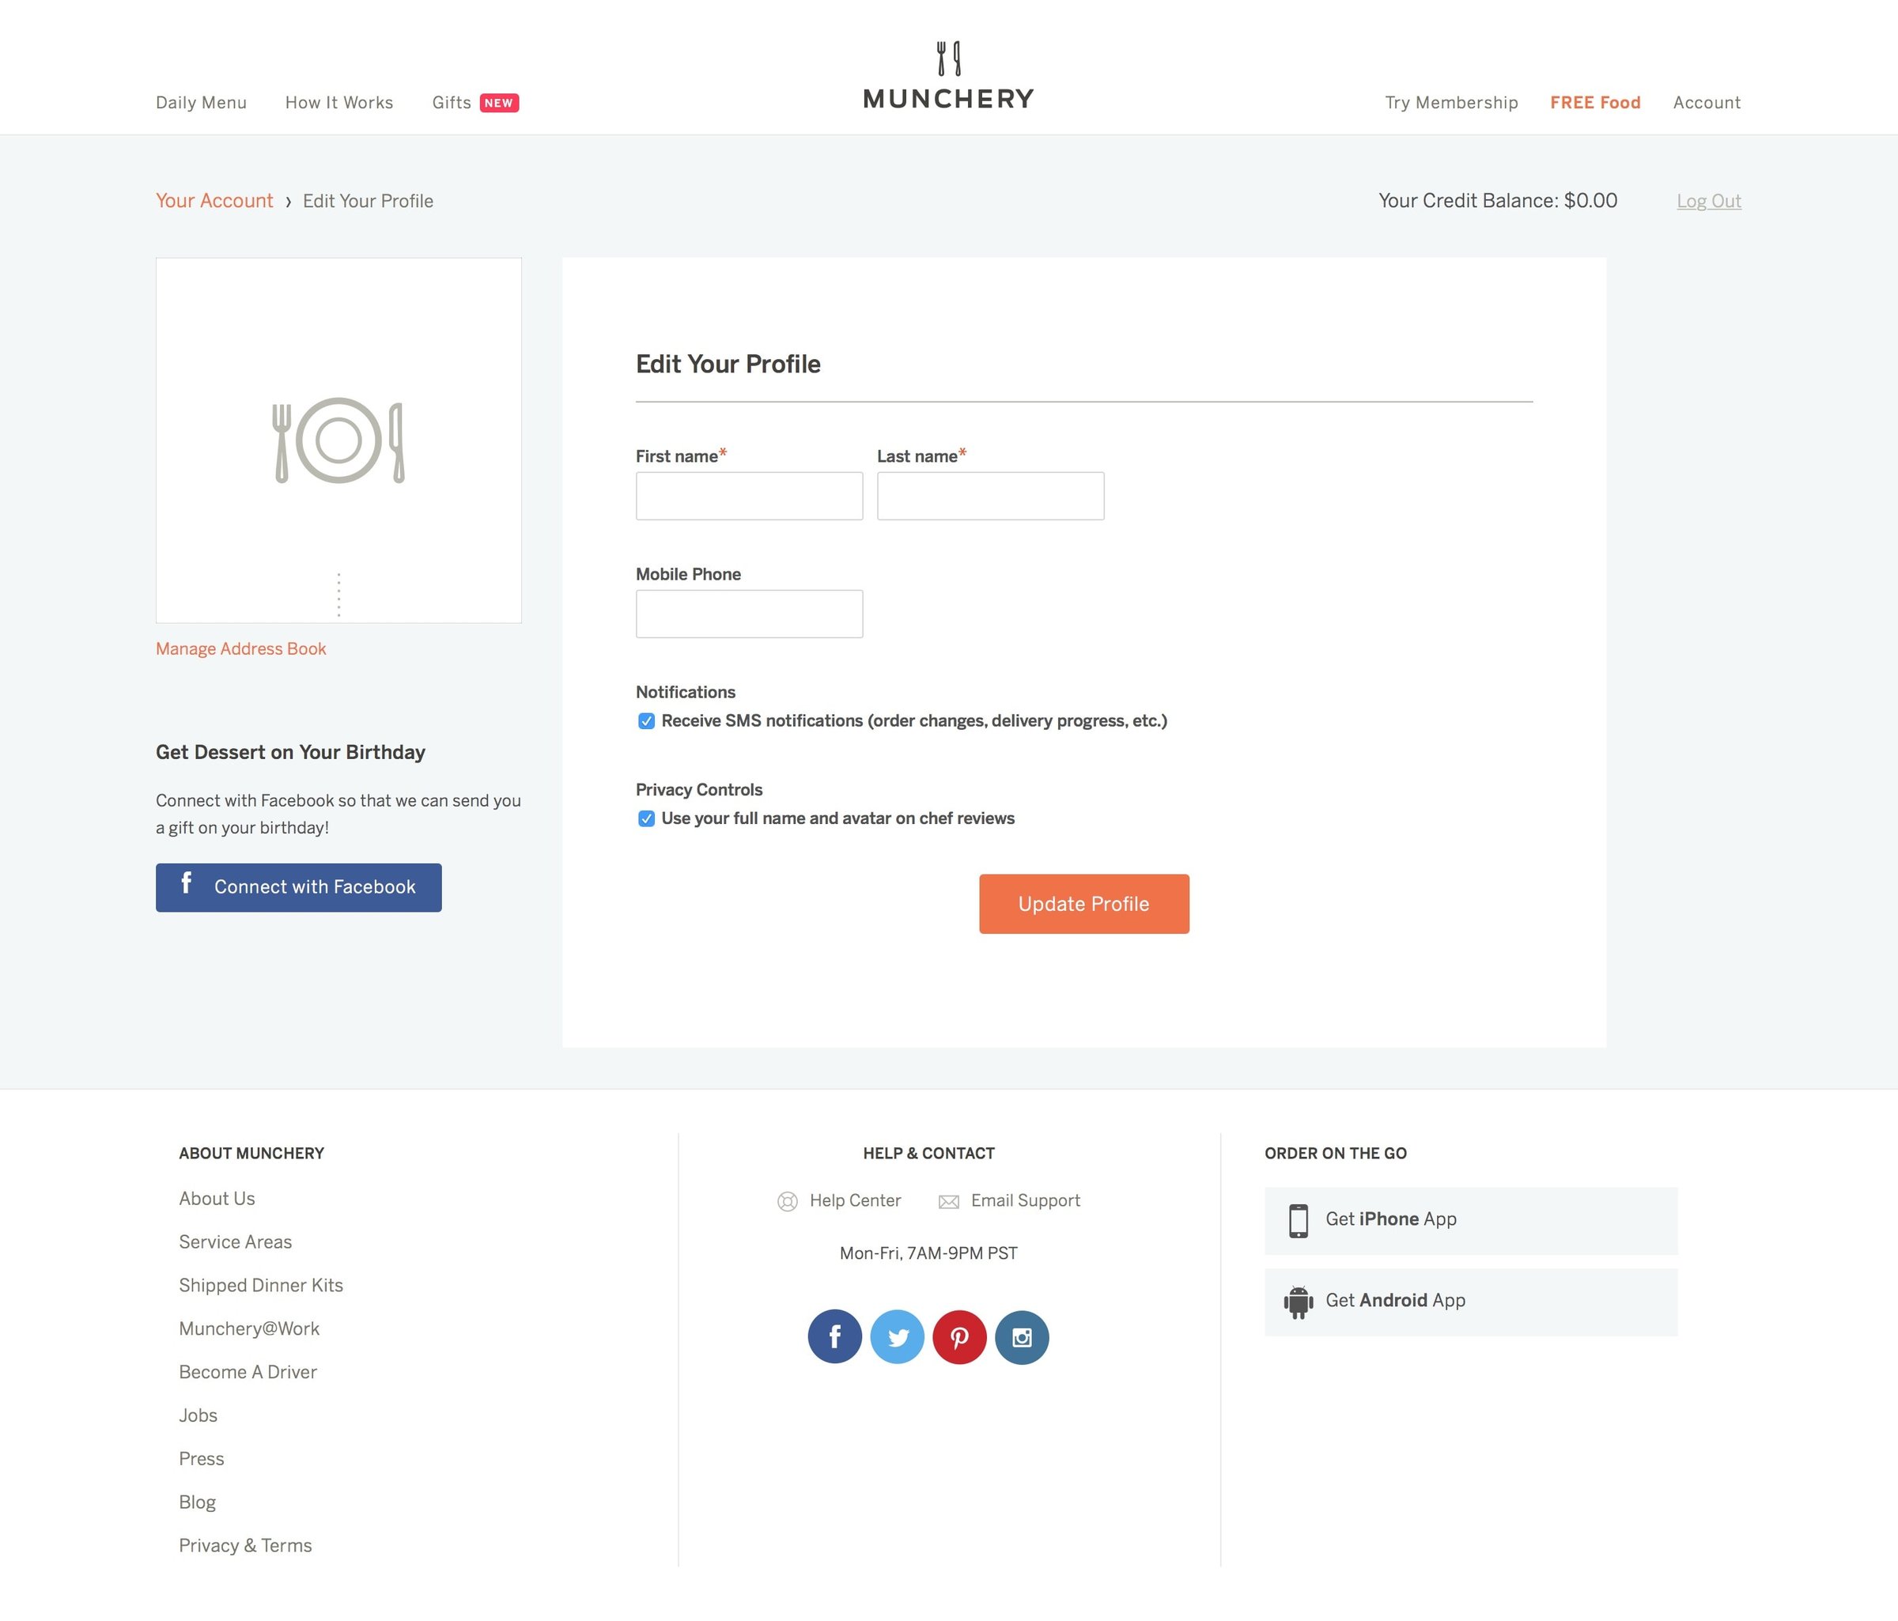1898x1621 pixels.
Task: Open the Daily Menu page
Action: coord(202,103)
